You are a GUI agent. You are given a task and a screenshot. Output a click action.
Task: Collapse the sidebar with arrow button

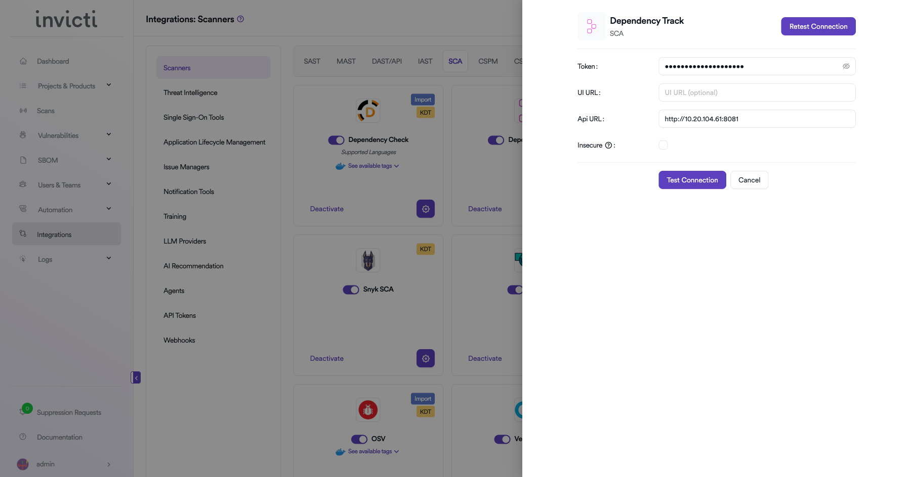tap(136, 377)
